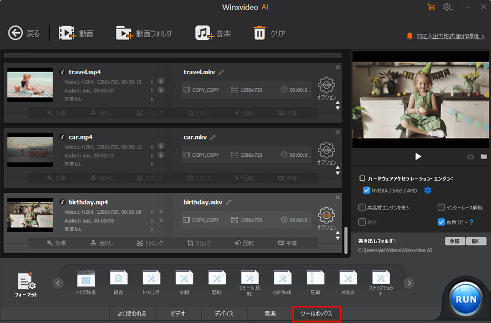The height and width of the screenshot is (323, 491).
Task: Switch to the 音楽 tab at bottom
Action: point(270,314)
